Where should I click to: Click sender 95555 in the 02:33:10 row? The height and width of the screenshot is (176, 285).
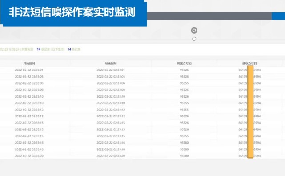pyautogui.click(x=184, y=103)
